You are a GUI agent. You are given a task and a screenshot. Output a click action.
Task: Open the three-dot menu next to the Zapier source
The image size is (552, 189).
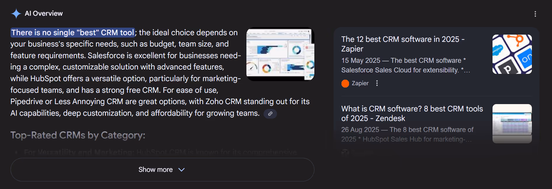point(377,83)
